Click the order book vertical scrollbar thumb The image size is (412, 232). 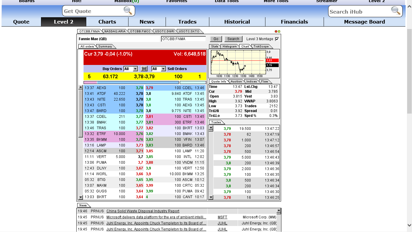(x=81, y=113)
